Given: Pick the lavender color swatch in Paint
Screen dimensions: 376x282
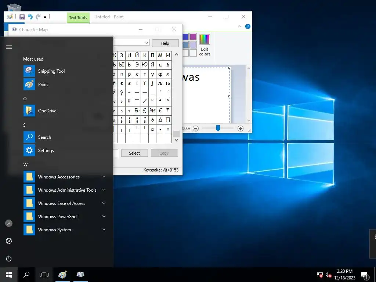Looking at the screenshot, I should click(x=193, y=44).
